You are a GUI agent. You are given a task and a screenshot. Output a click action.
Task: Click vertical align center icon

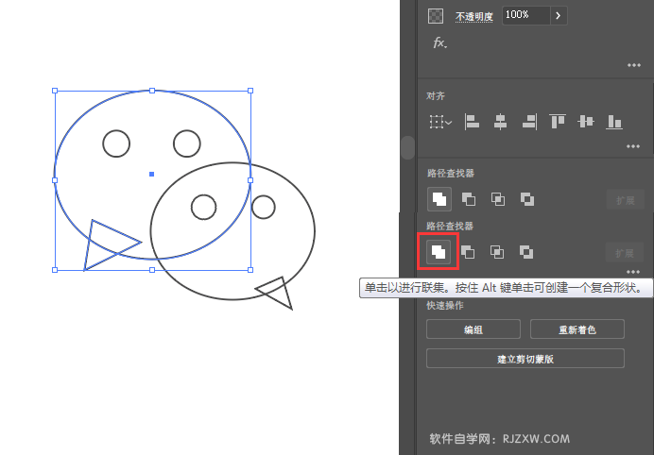click(586, 121)
